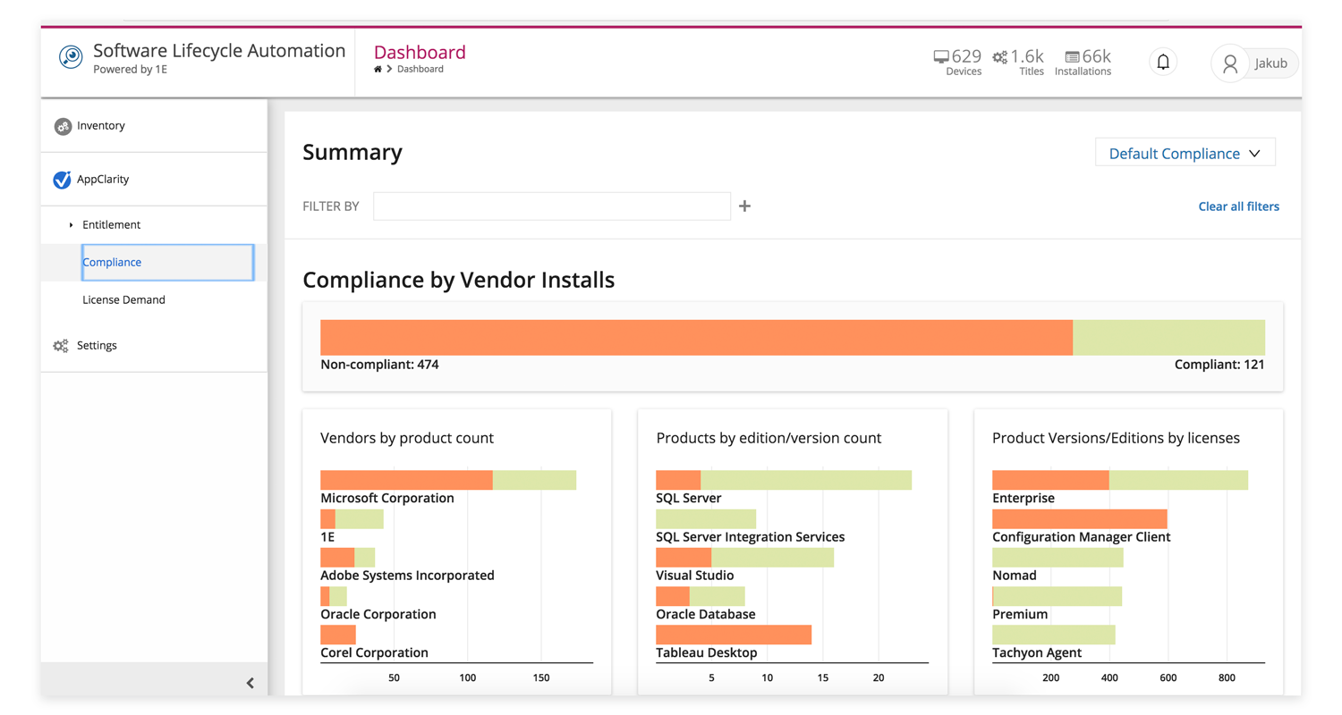Click the Configuration Manager Client label
1342x715 pixels.
(x=1082, y=537)
